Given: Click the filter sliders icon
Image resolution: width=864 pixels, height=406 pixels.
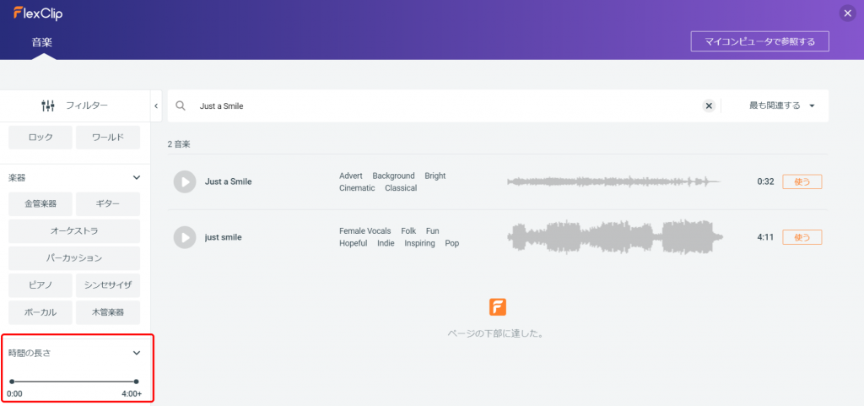Looking at the screenshot, I should 48,106.
